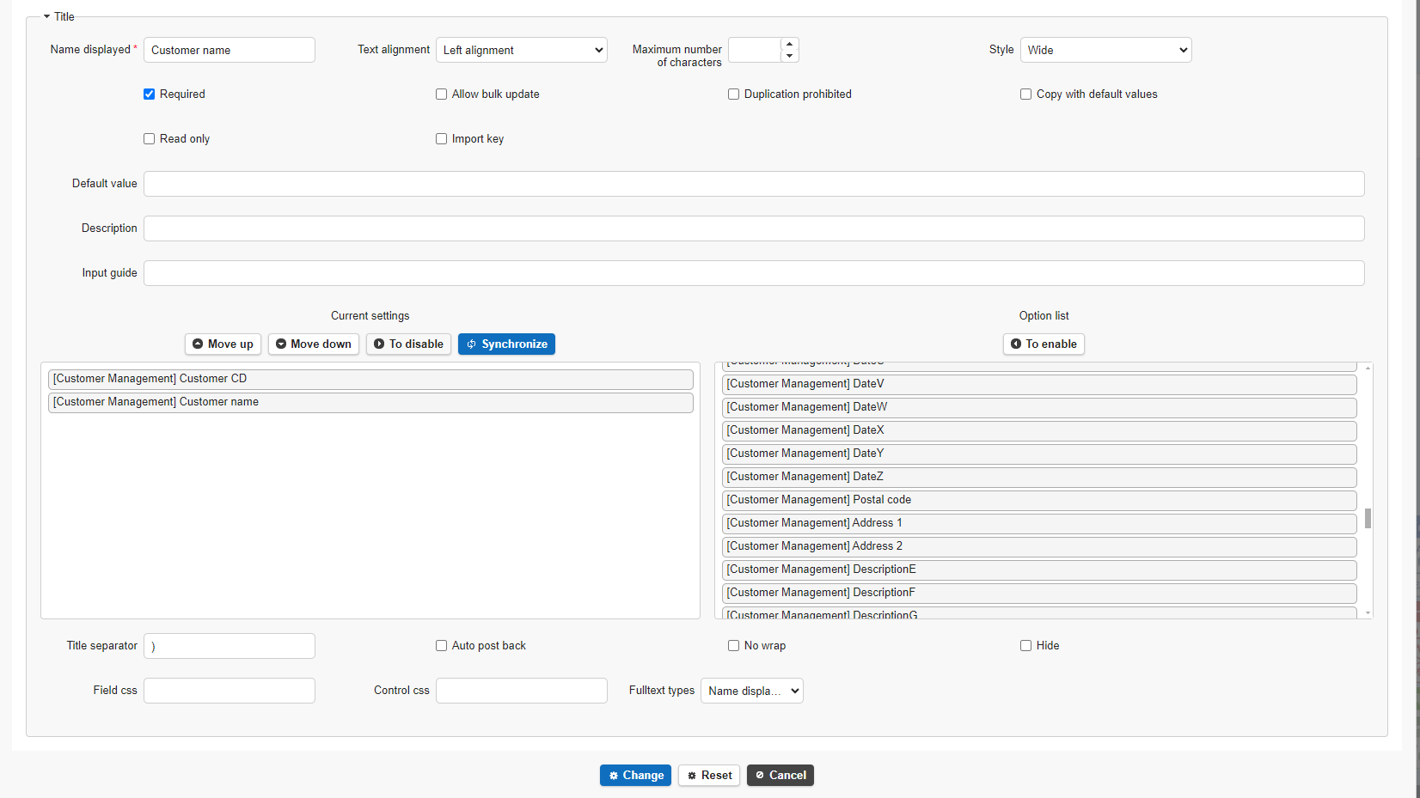Click the Synchronize button
This screenshot has width=1420, height=798.
coord(506,344)
